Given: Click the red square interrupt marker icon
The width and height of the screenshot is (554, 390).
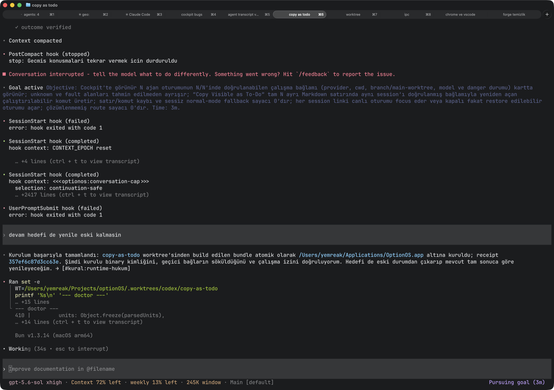Looking at the screenshot, I should (x=4, y=74).
